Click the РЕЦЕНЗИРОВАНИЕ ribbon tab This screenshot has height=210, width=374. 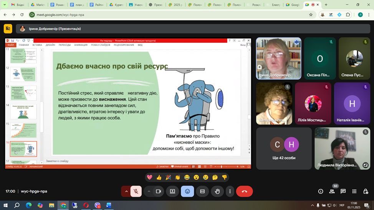click(124, 45)
